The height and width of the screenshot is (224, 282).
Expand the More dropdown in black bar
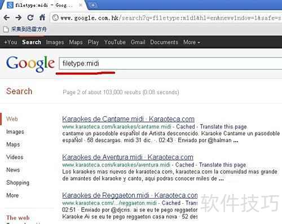point(192,42)
